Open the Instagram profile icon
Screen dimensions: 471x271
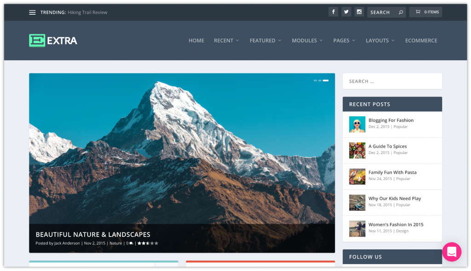pos(359,11)
